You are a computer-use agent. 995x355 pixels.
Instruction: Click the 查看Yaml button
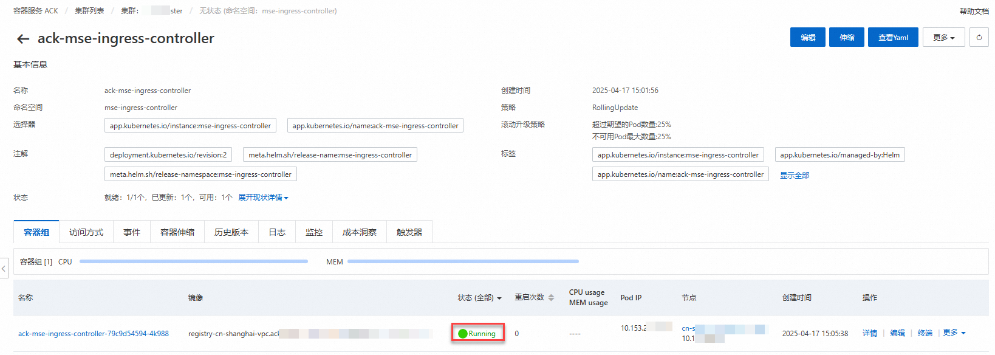893,37
